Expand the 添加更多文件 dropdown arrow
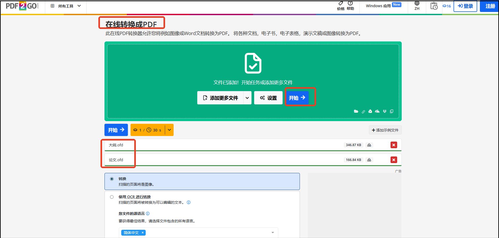 point(247,98)
